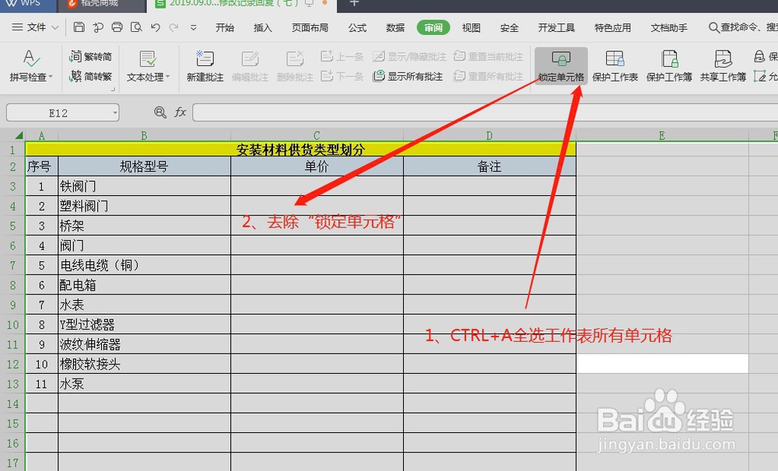The image size is (778, 471).
Task: Switch to 公式 (Formulas) tab
Action: 357,28
